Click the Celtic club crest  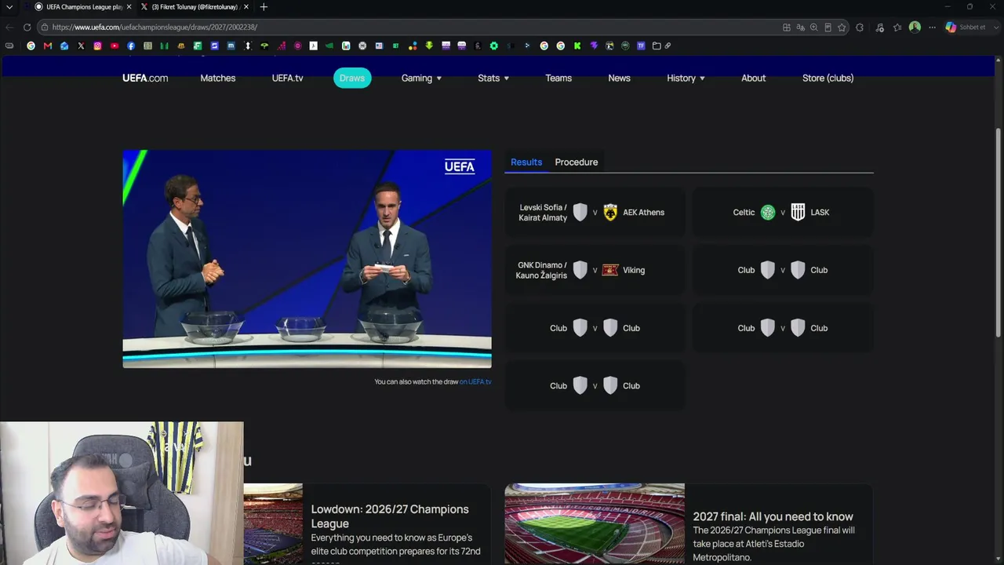click(x=768, y=213)
